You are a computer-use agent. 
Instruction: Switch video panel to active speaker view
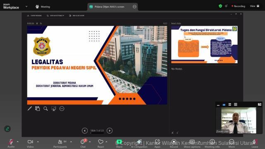click(224, 105)
